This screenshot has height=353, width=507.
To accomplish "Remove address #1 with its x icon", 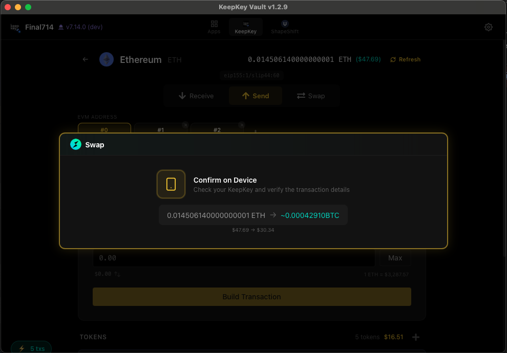I will pyautogui.click(x=185, y=124).
